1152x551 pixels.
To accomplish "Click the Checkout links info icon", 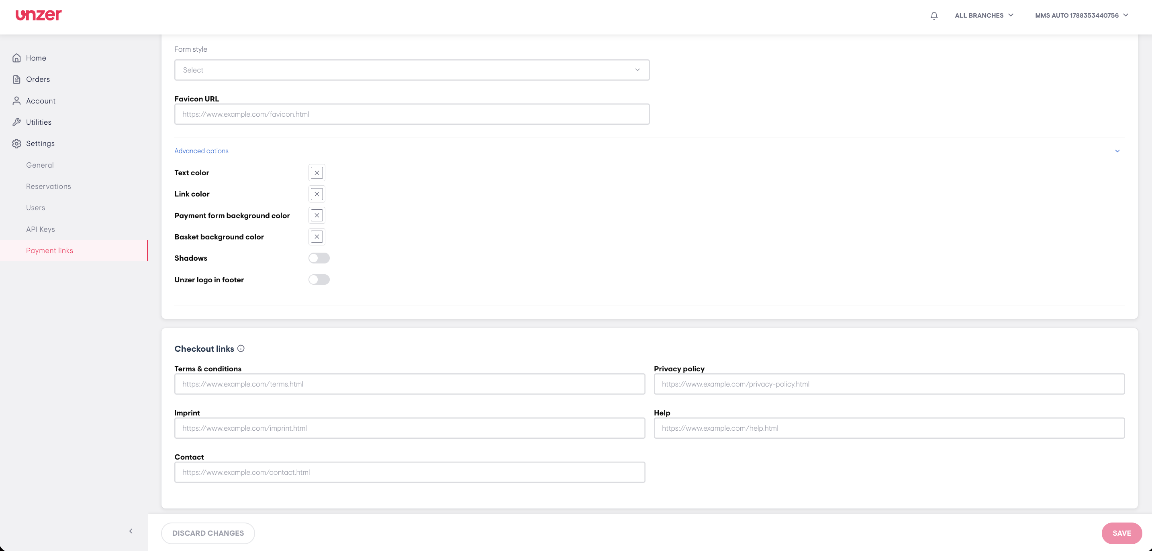I will point(241,348).
